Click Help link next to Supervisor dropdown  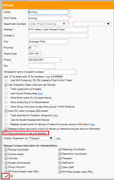(58, 138)
